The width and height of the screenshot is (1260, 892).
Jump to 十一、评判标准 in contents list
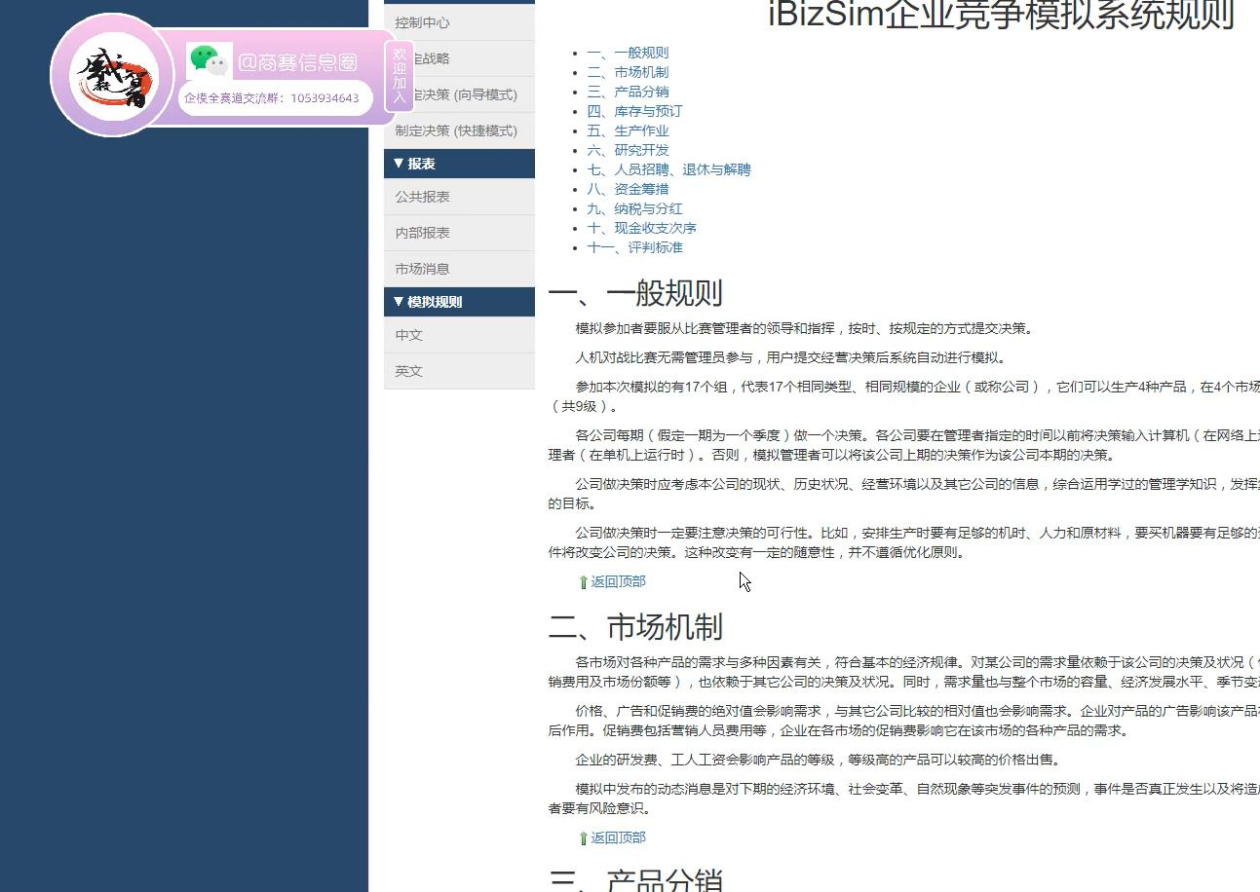[x=634, y=247]
